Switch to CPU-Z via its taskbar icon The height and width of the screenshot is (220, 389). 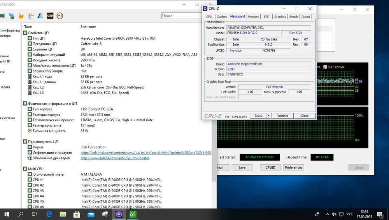[119, 214]
